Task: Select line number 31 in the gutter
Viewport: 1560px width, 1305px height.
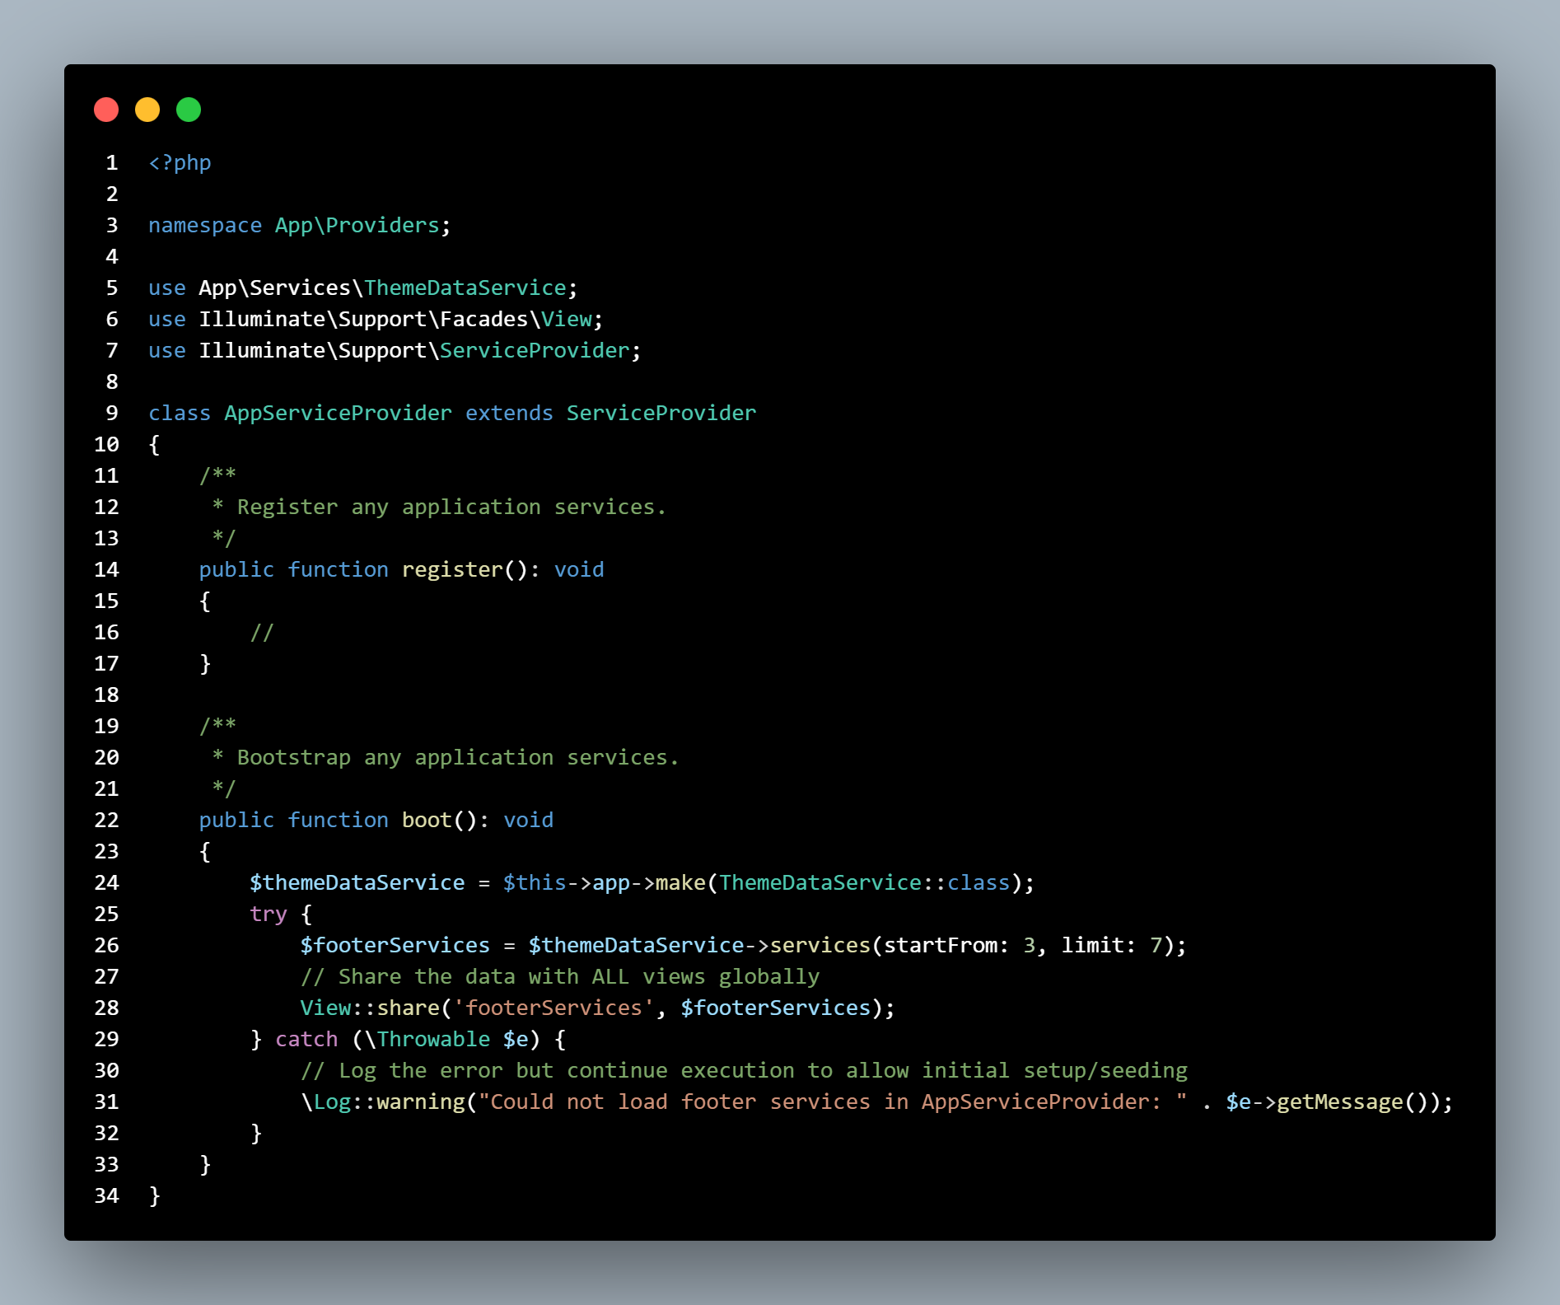Action: point(105,1102)
